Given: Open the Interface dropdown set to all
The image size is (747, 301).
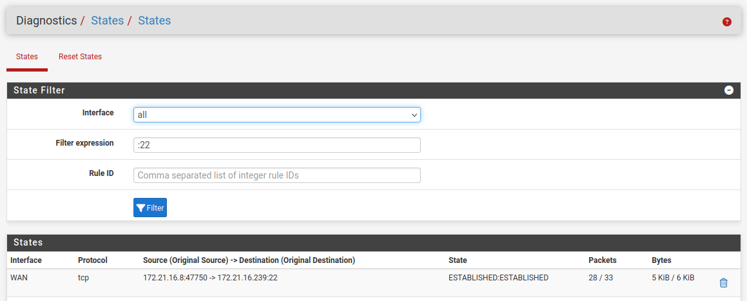Looking at the screenshot, I should tap(276, 115).
